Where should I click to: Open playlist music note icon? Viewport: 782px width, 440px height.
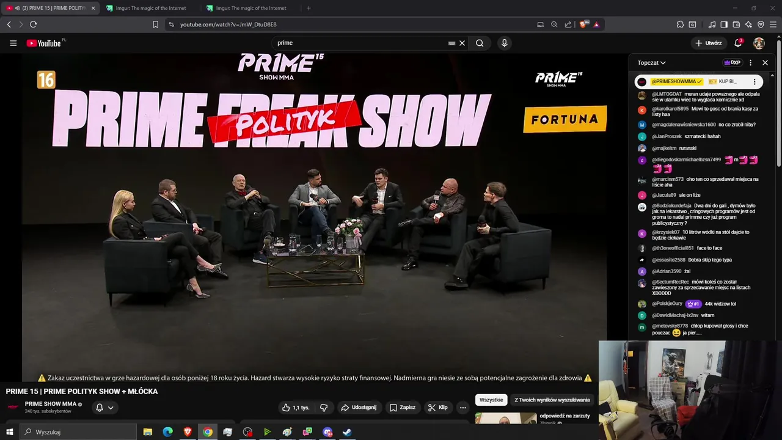click(712, 24)
